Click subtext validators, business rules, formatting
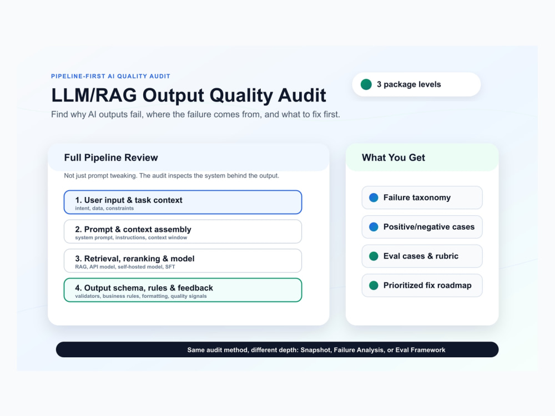Viewport: 555px width, 416px height. (141, 296)
